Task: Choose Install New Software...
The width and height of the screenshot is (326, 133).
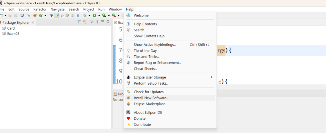Action: pyautogui.click(x=170, y=98)
